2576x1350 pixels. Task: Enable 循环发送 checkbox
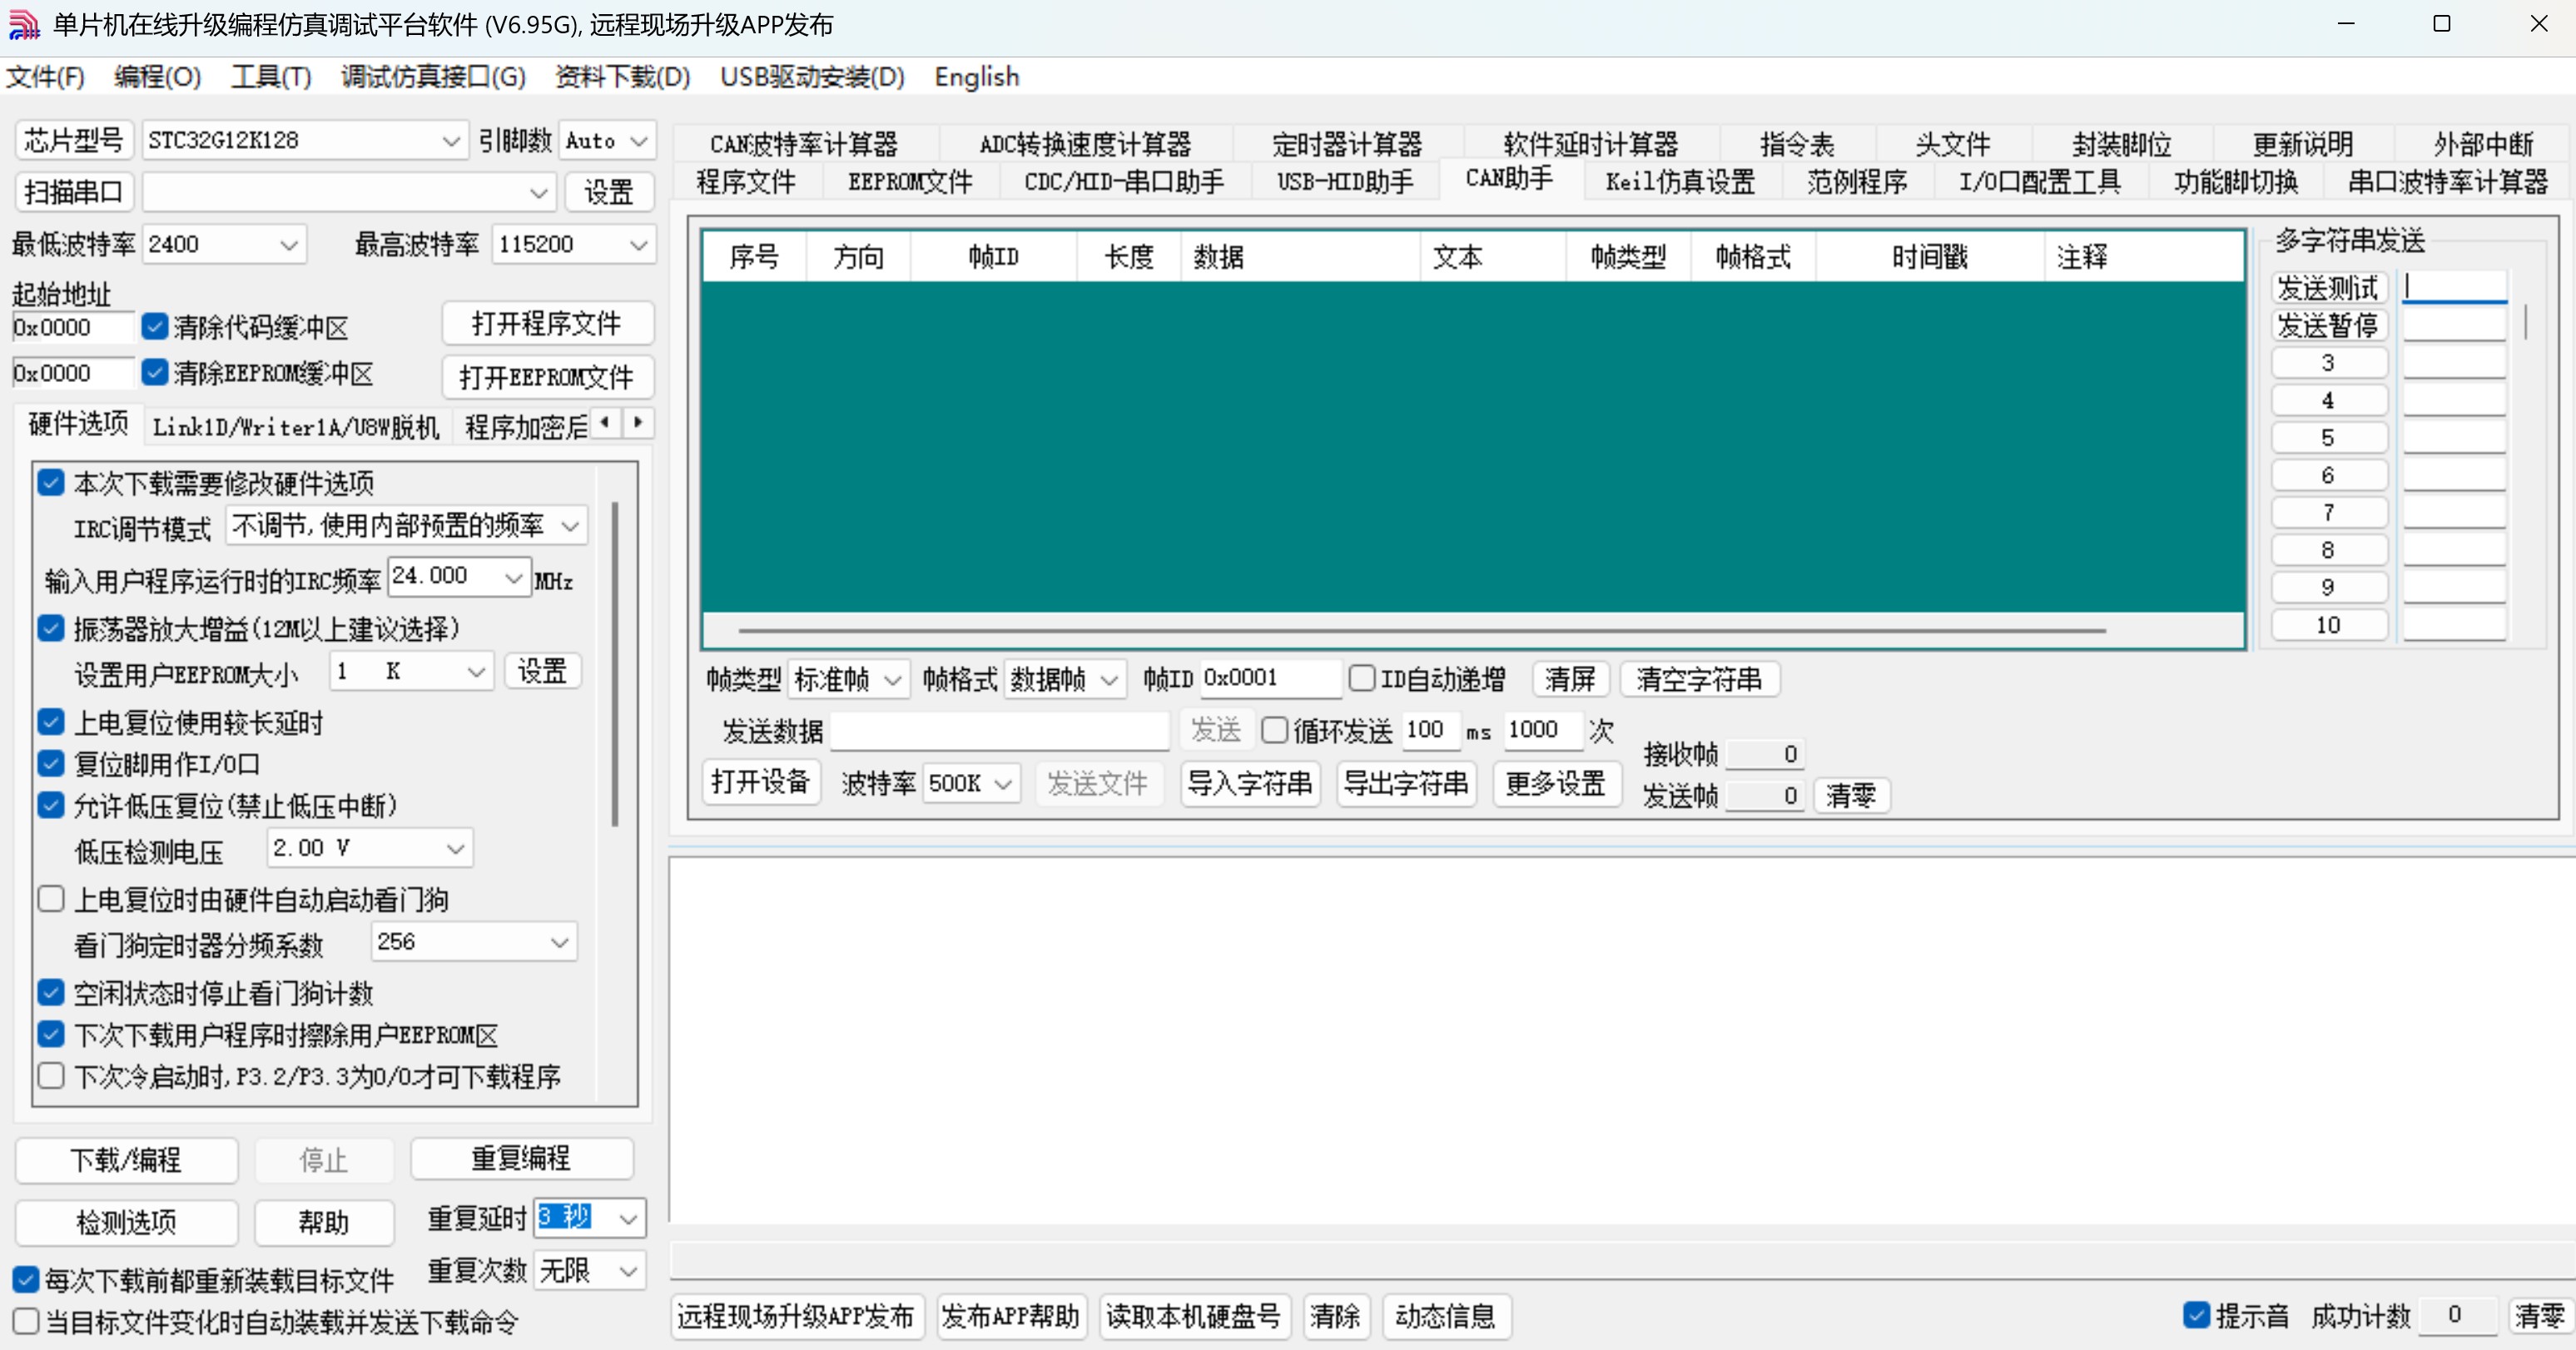coord(1274,730)
